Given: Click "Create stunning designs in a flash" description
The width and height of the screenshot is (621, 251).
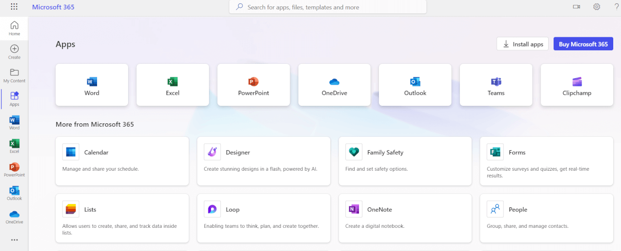Looking at the screenshot, I should pos(261,169).
